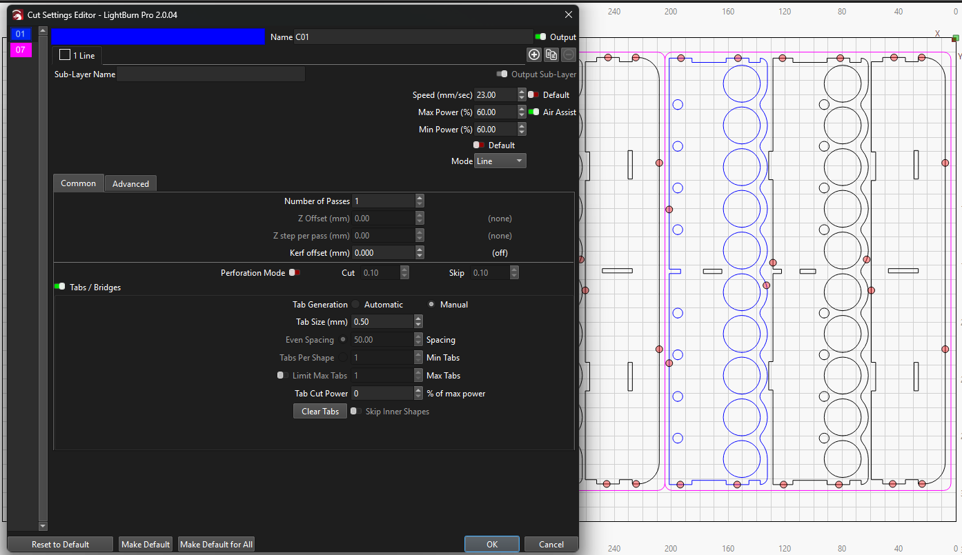Decrease Tab Size with down arrow
The height and width of the screenshot is (555, 962).
click(x=418, y=325)
